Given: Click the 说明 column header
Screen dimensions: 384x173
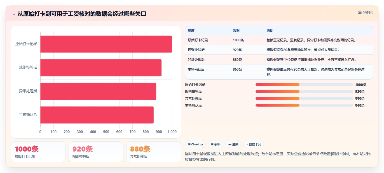Looking at the screenshot, I should pos(270,31).
